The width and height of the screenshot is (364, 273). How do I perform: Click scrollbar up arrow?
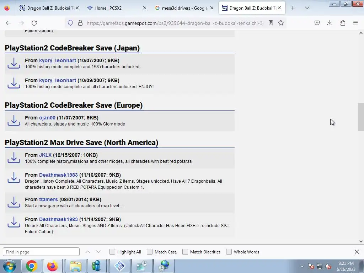pyautogui.click(x=361, y=33)
